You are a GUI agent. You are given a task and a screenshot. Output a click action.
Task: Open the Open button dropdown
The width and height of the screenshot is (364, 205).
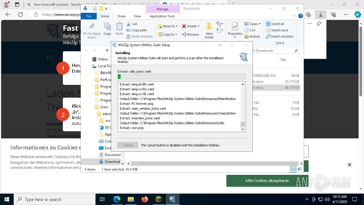pos(260,24)
